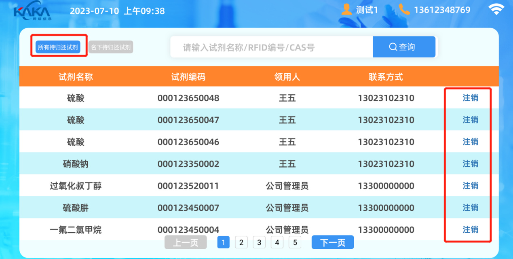Jump to page 5
The image size is (513, 259).
[295, 242]
